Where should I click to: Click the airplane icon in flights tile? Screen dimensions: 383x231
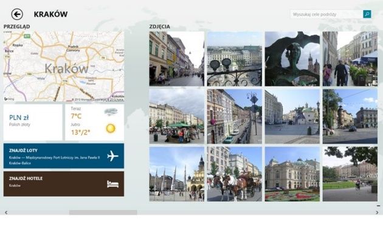click(x=112, y=156)
